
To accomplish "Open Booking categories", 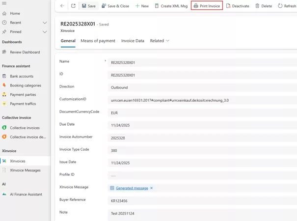I will pos(26,85).
